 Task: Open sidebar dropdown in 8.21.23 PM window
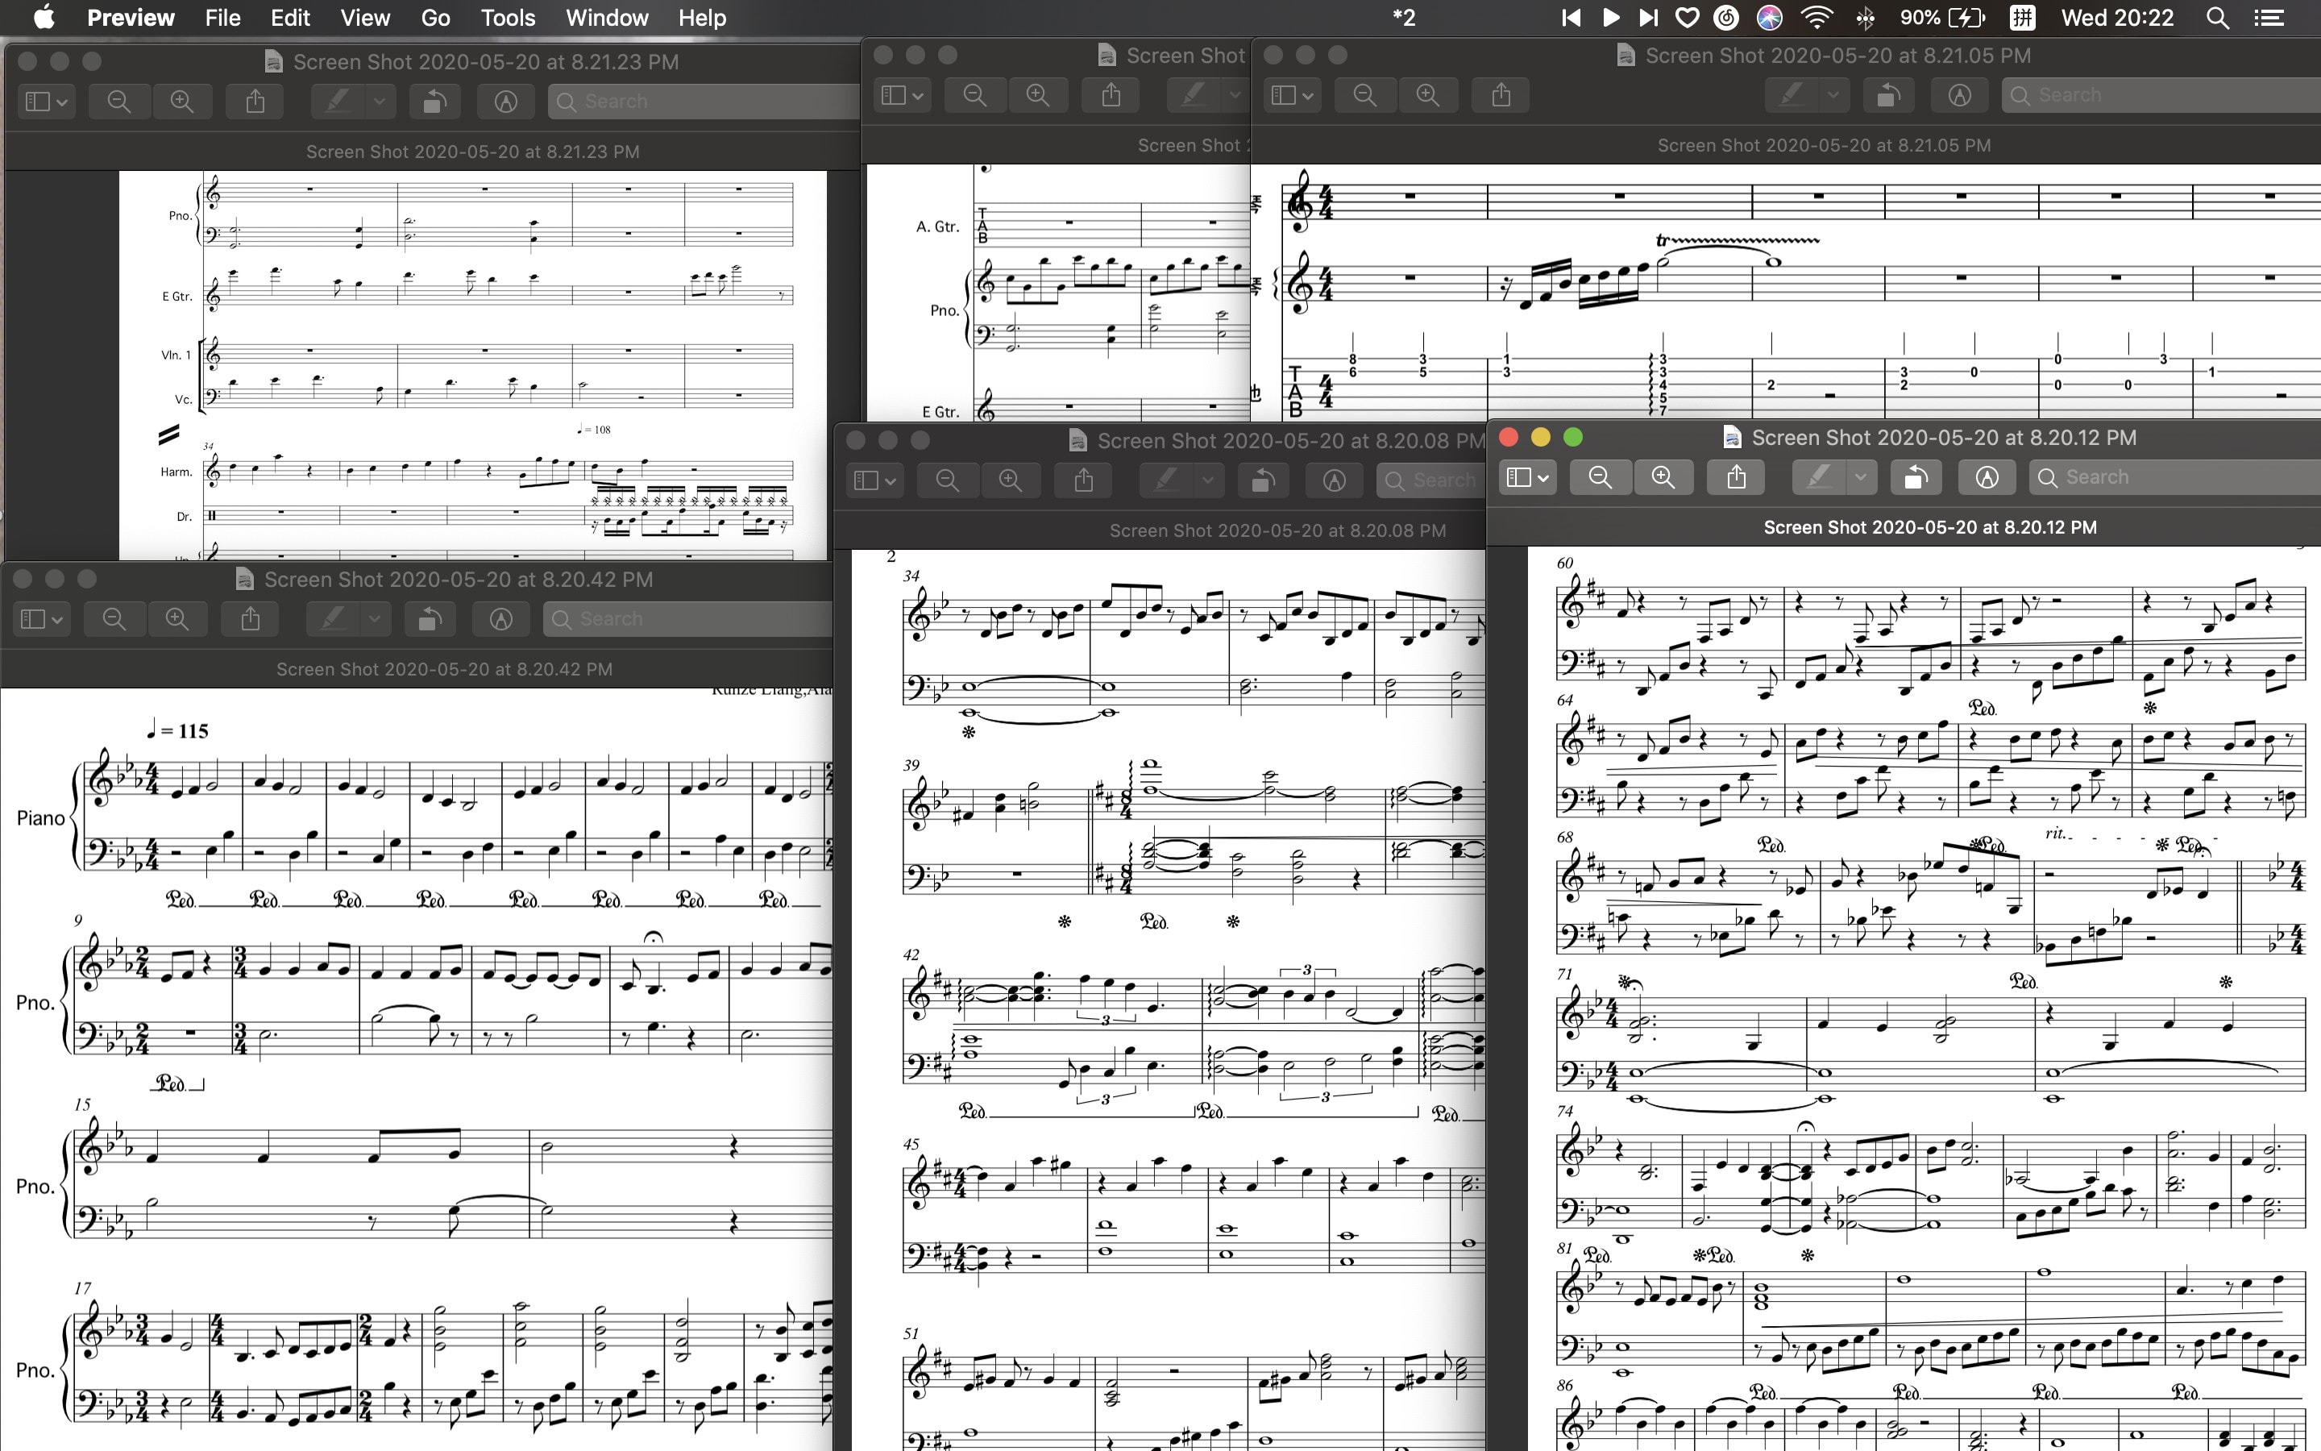tap(46, 101)
